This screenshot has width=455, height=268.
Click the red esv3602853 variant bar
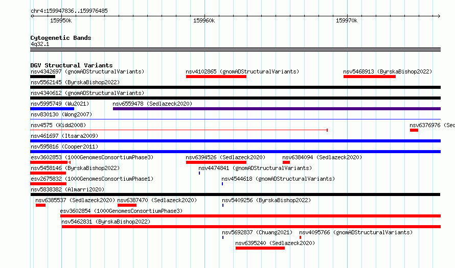pyautogui.click(x=50, y=162)
